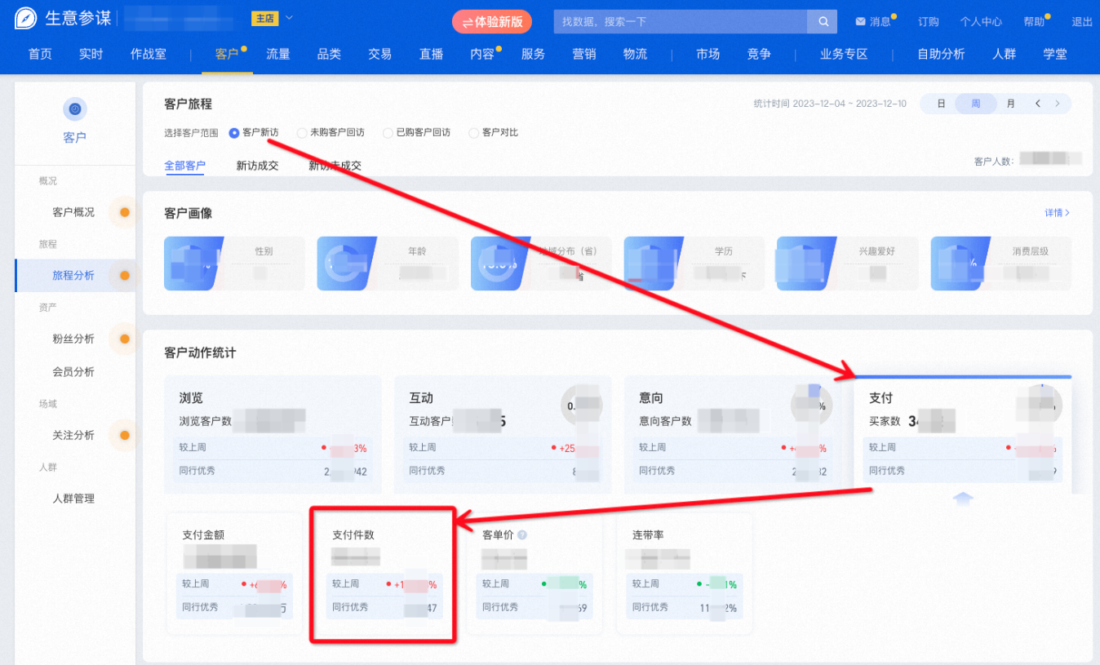The image size is (1100, 665).
Task: Open 旅程分析 in the sidebar
Action: [x=73, y=276]
